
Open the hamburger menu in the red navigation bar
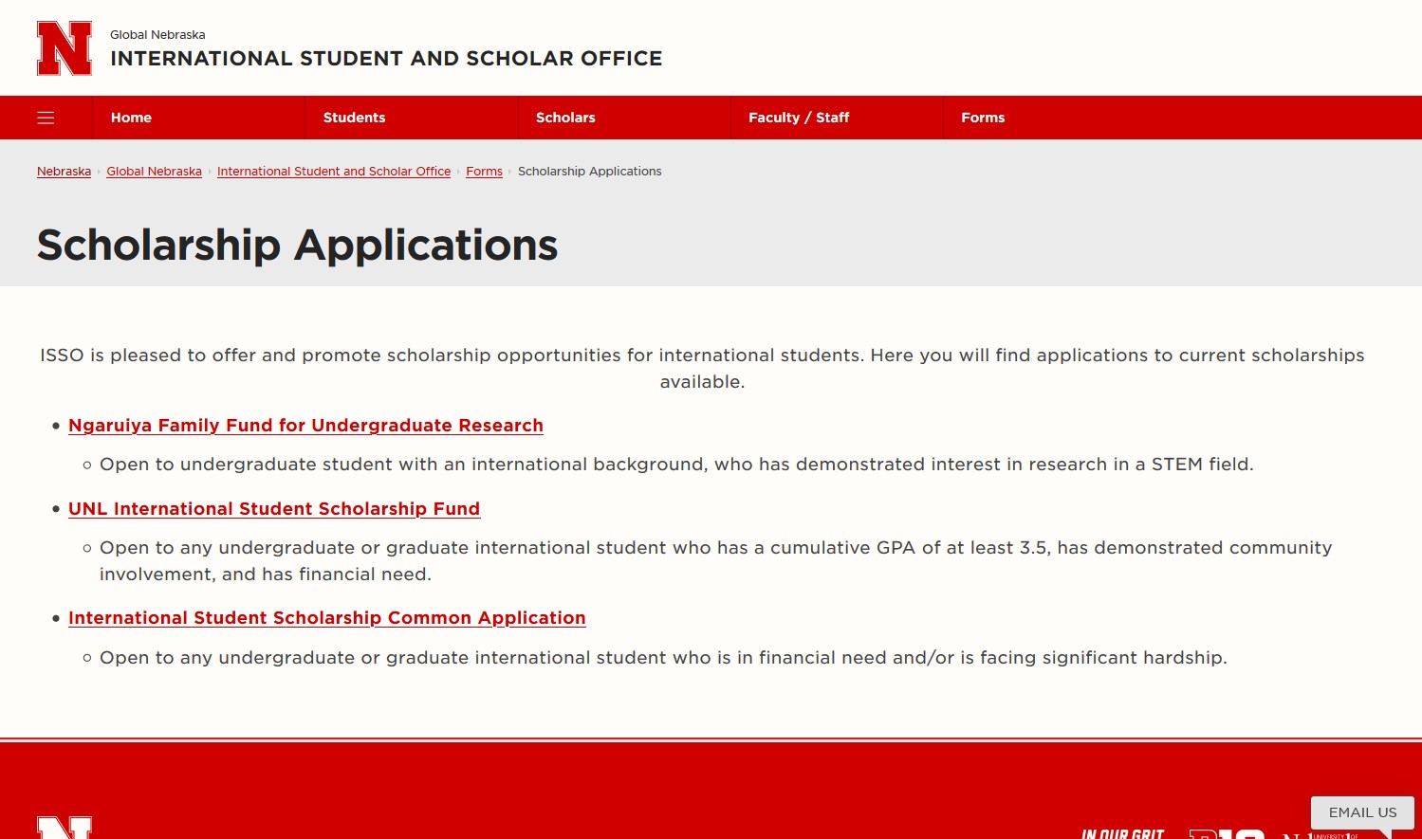click(x=46, y=118)
